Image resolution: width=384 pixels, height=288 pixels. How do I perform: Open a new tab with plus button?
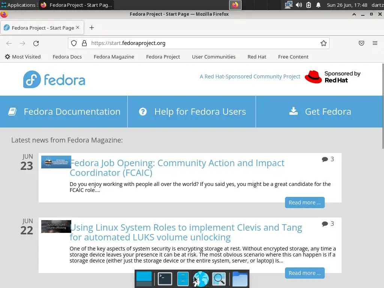point(91,28)
